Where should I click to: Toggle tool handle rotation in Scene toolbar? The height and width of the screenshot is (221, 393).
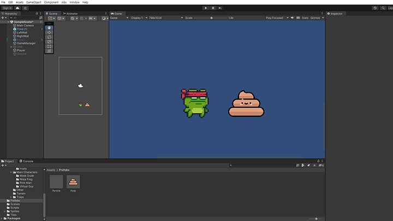[x=61, y=19]
